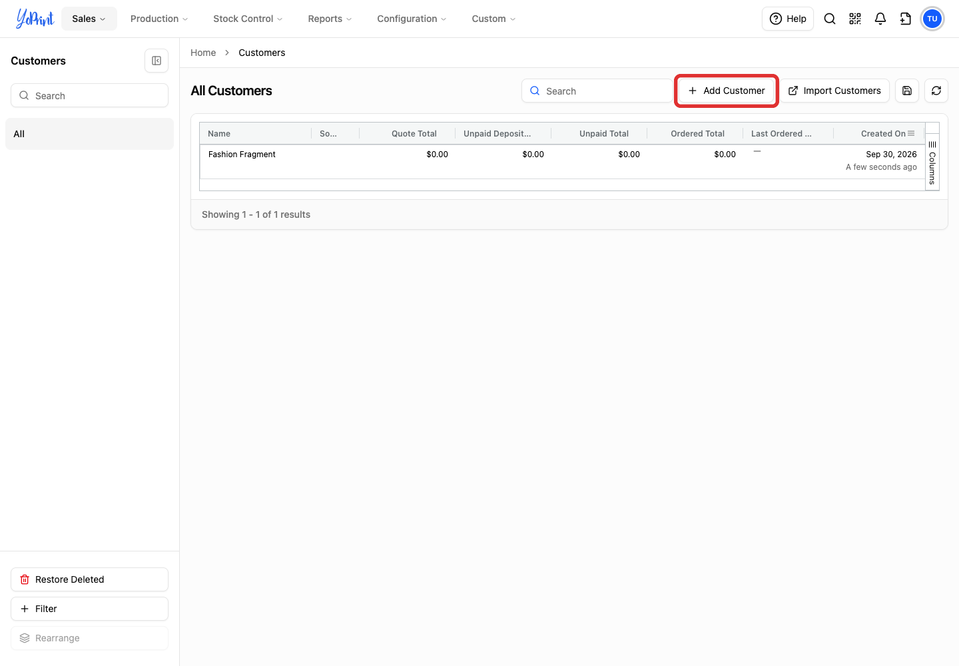Click the Add Customer button
Screen dimensions: 959x666
pos(727,91)
